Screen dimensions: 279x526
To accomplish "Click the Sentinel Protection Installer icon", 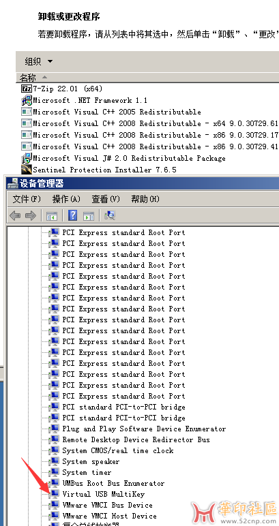I will [26, 170].
